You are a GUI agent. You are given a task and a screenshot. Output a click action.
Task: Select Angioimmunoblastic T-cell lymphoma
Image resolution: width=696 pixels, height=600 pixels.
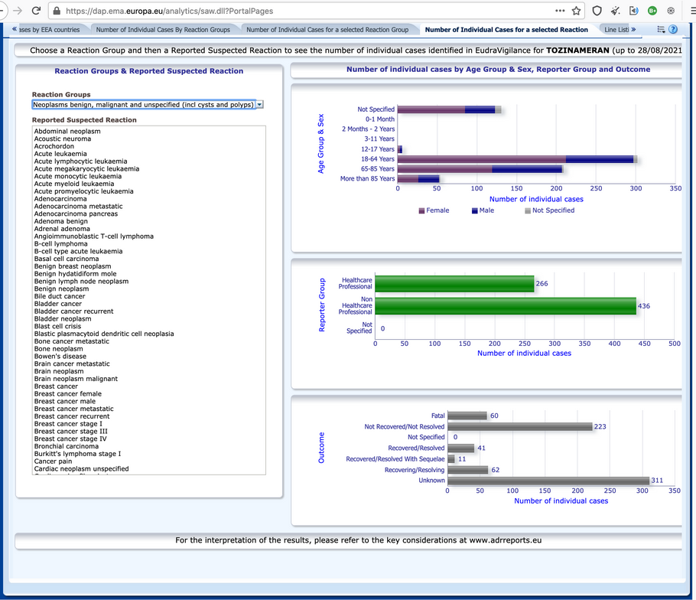(93, 236)
